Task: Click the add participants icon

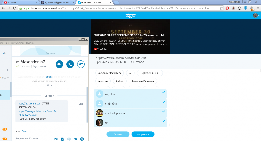Action: [x=81, y=64]
